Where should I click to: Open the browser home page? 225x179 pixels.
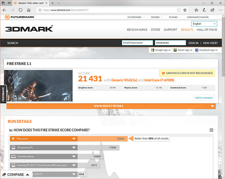(x=29, y=10)
